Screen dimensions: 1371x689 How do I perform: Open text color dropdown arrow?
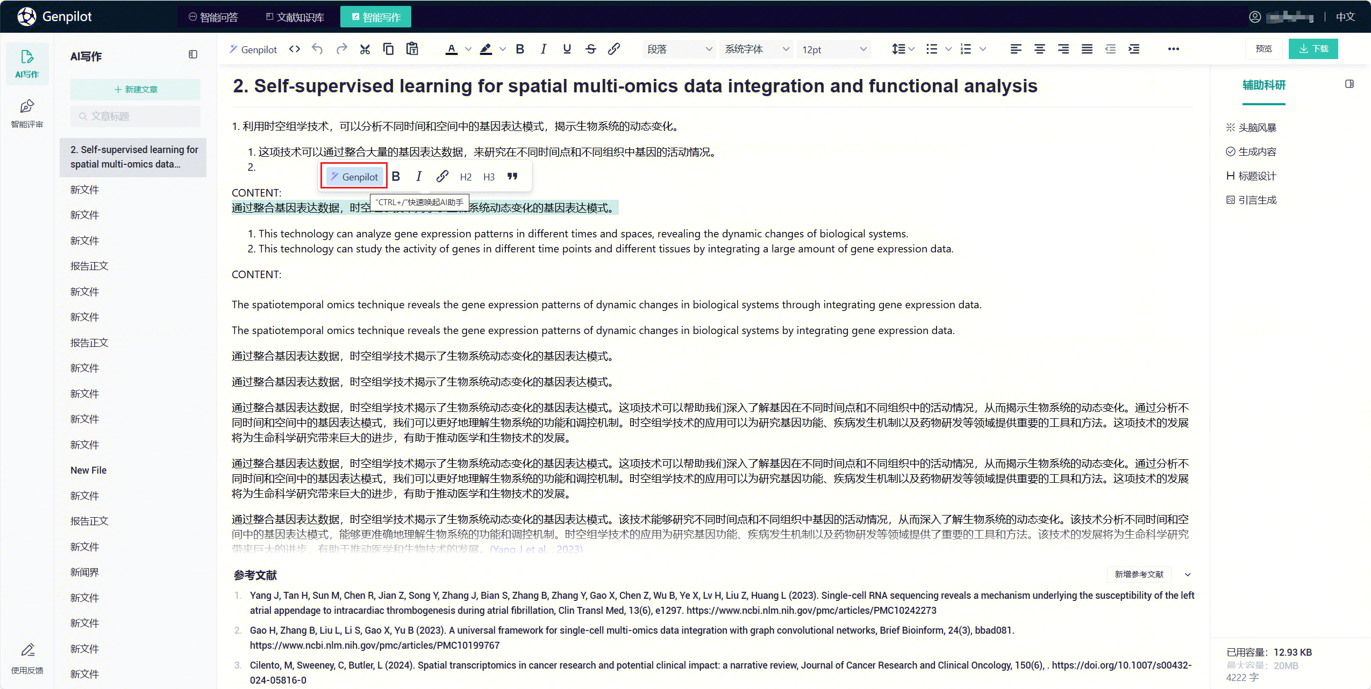click(468, 49)
